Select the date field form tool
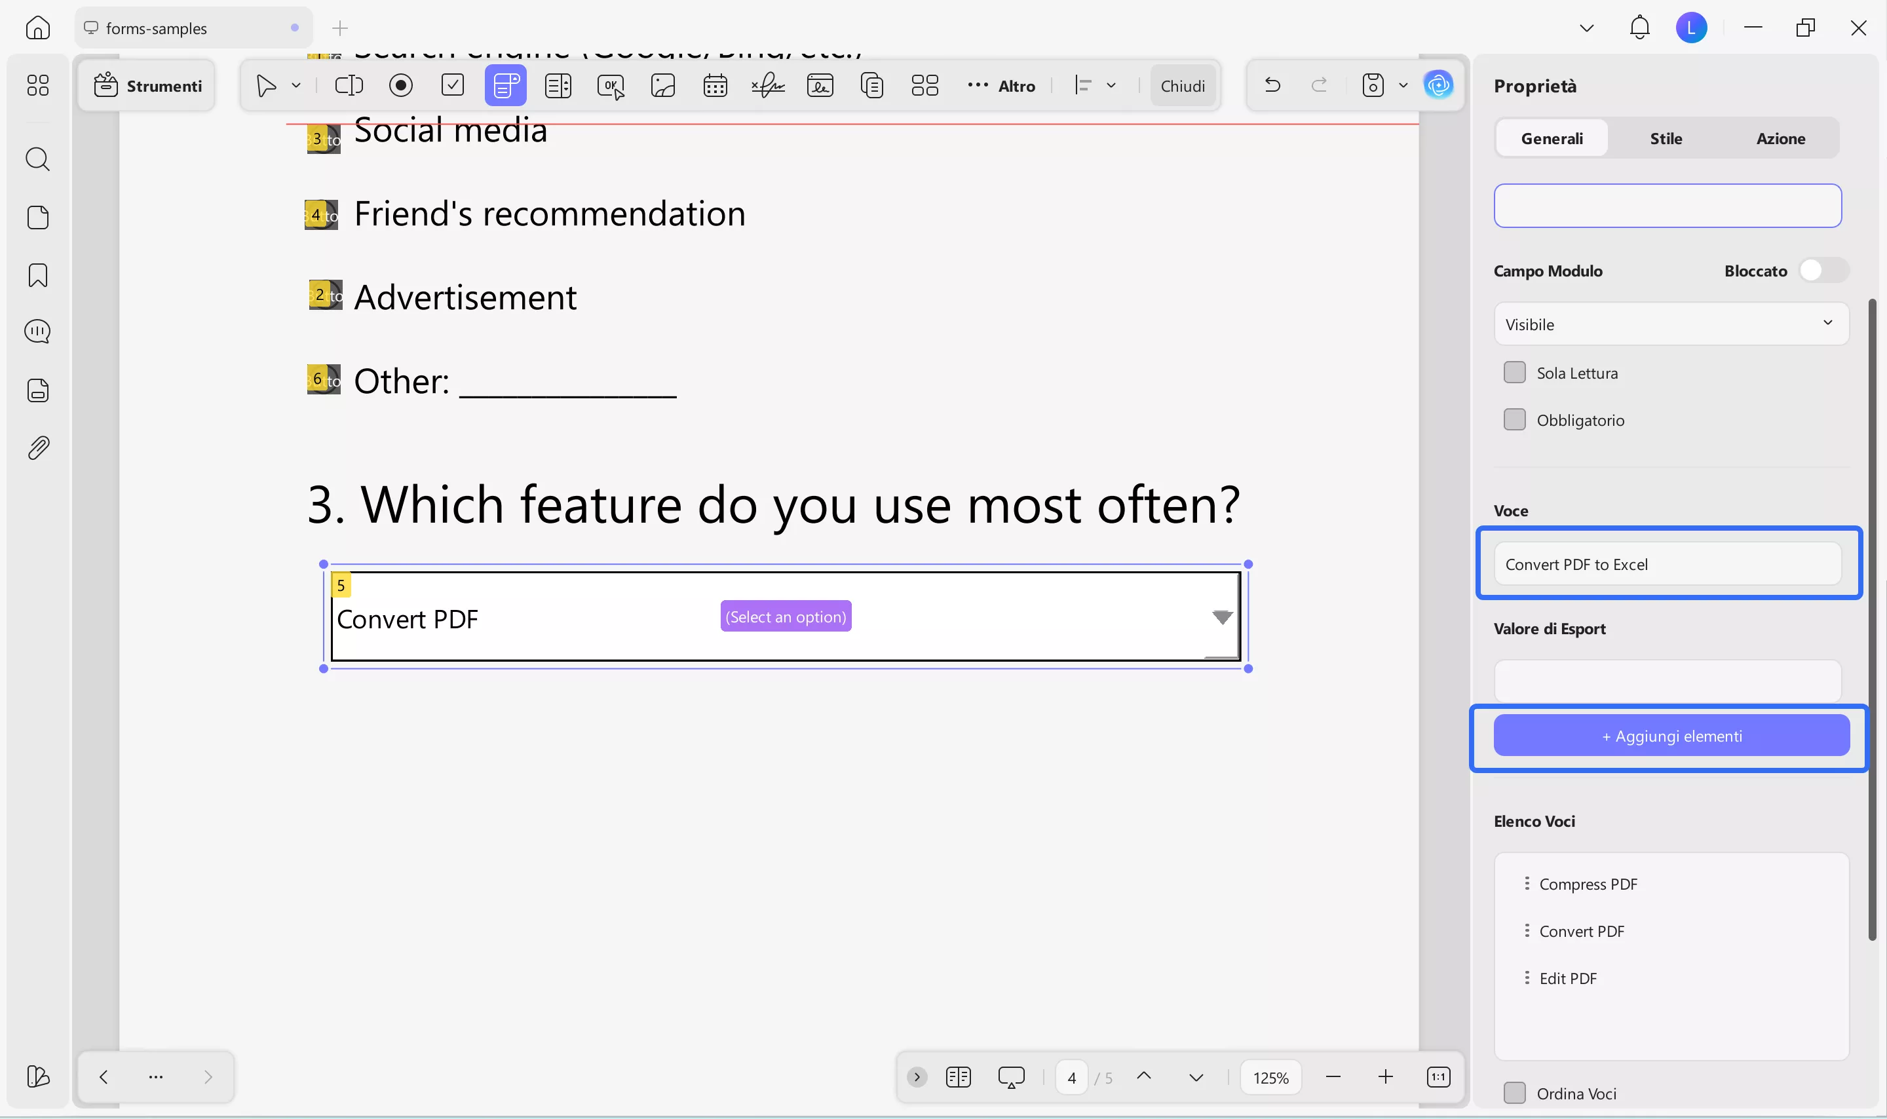 pyautogui.click(x=714, y=85)
